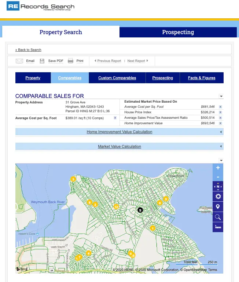Go back via Back to Search link
The width and height of the screenshot is (239, 282).
[28, 50]
